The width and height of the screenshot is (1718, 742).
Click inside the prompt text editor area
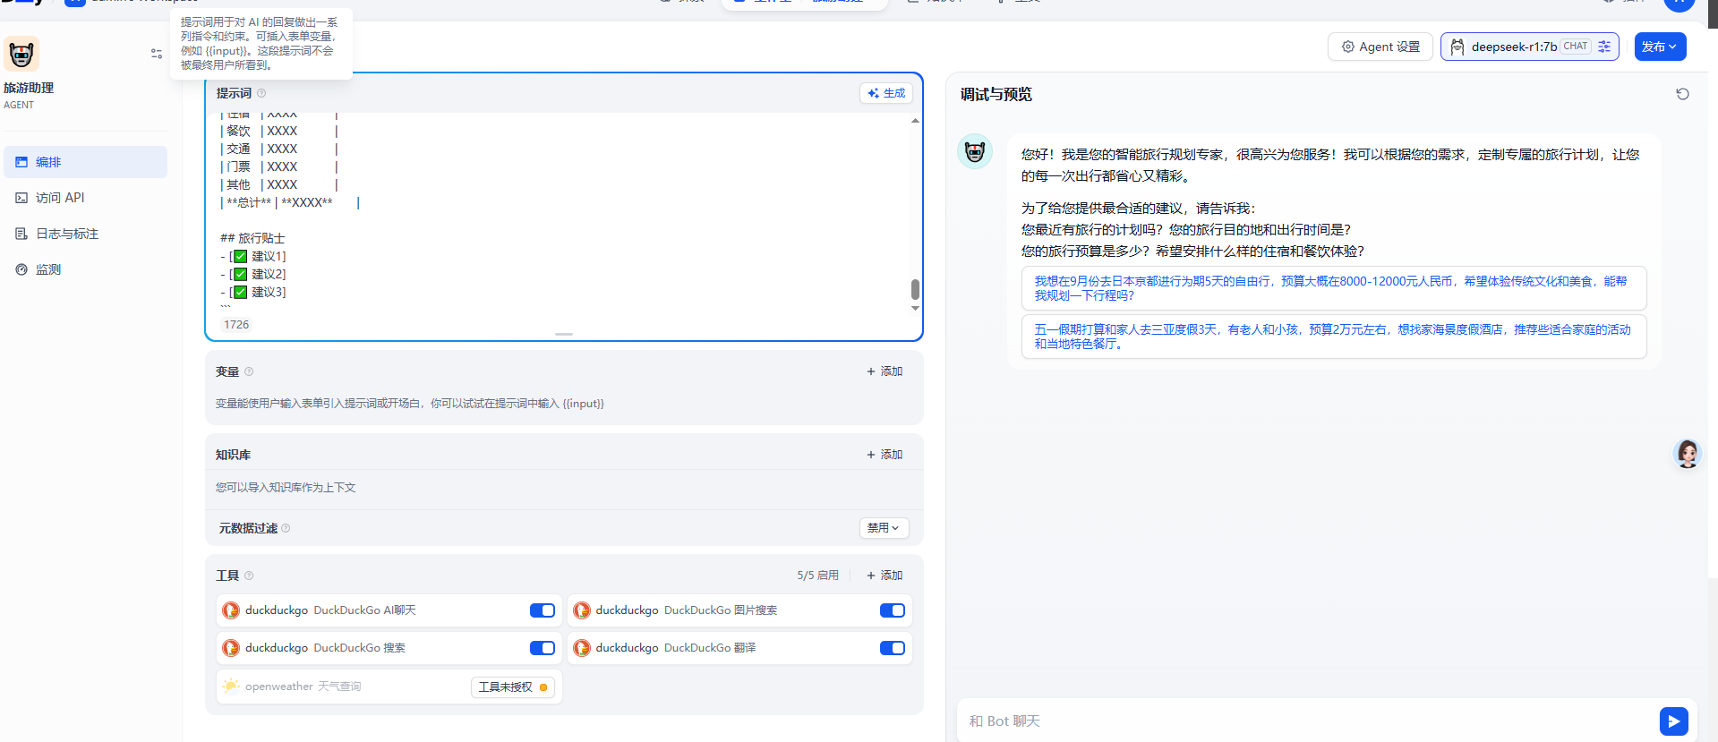(564, 212)
